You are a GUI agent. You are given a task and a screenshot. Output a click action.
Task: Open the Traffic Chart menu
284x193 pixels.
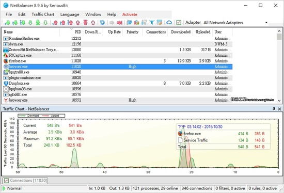coord(43,14)
